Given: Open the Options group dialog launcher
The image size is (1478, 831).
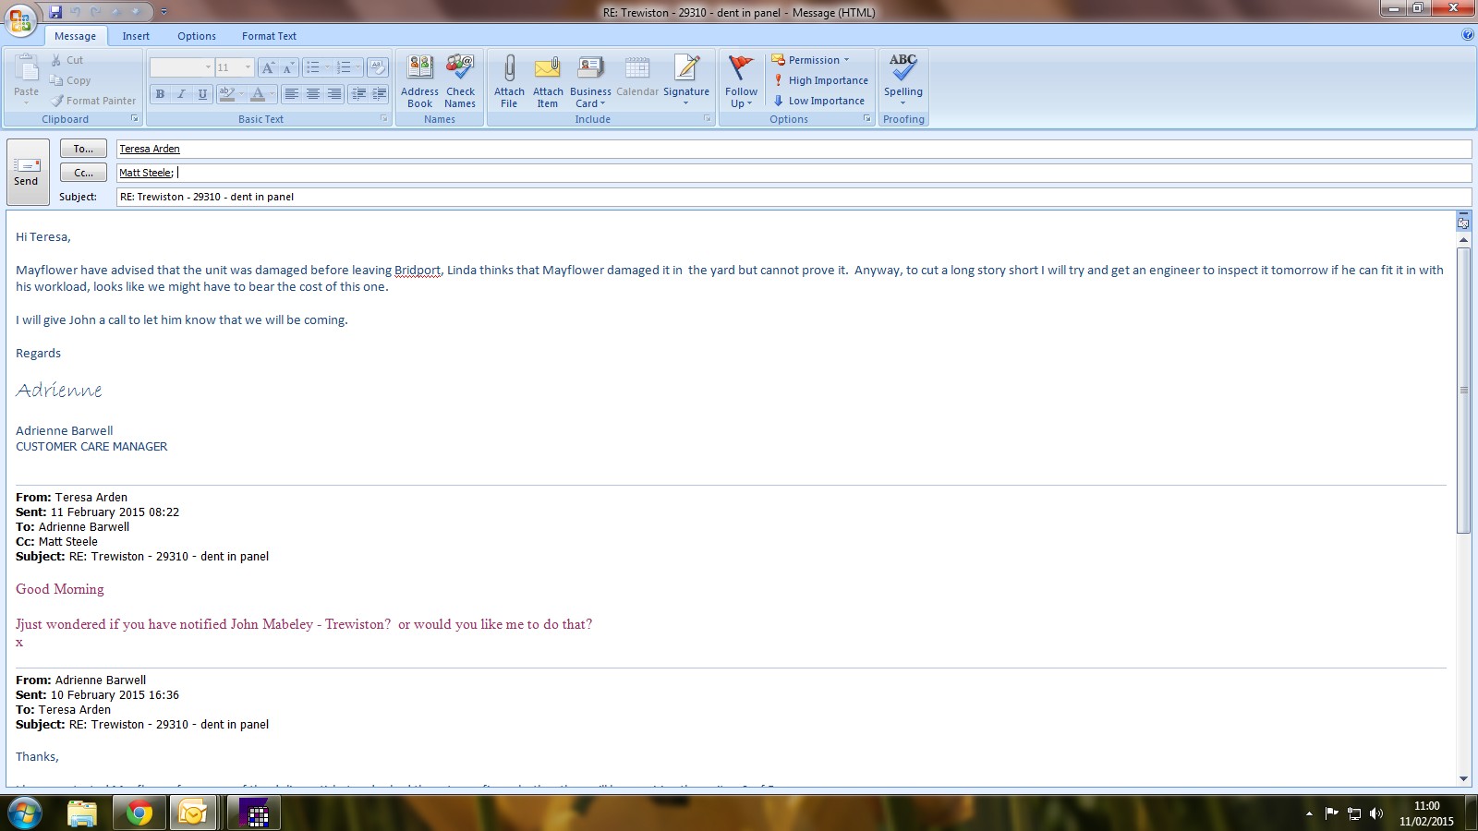Looking at the screenshot, I should 867,119.
